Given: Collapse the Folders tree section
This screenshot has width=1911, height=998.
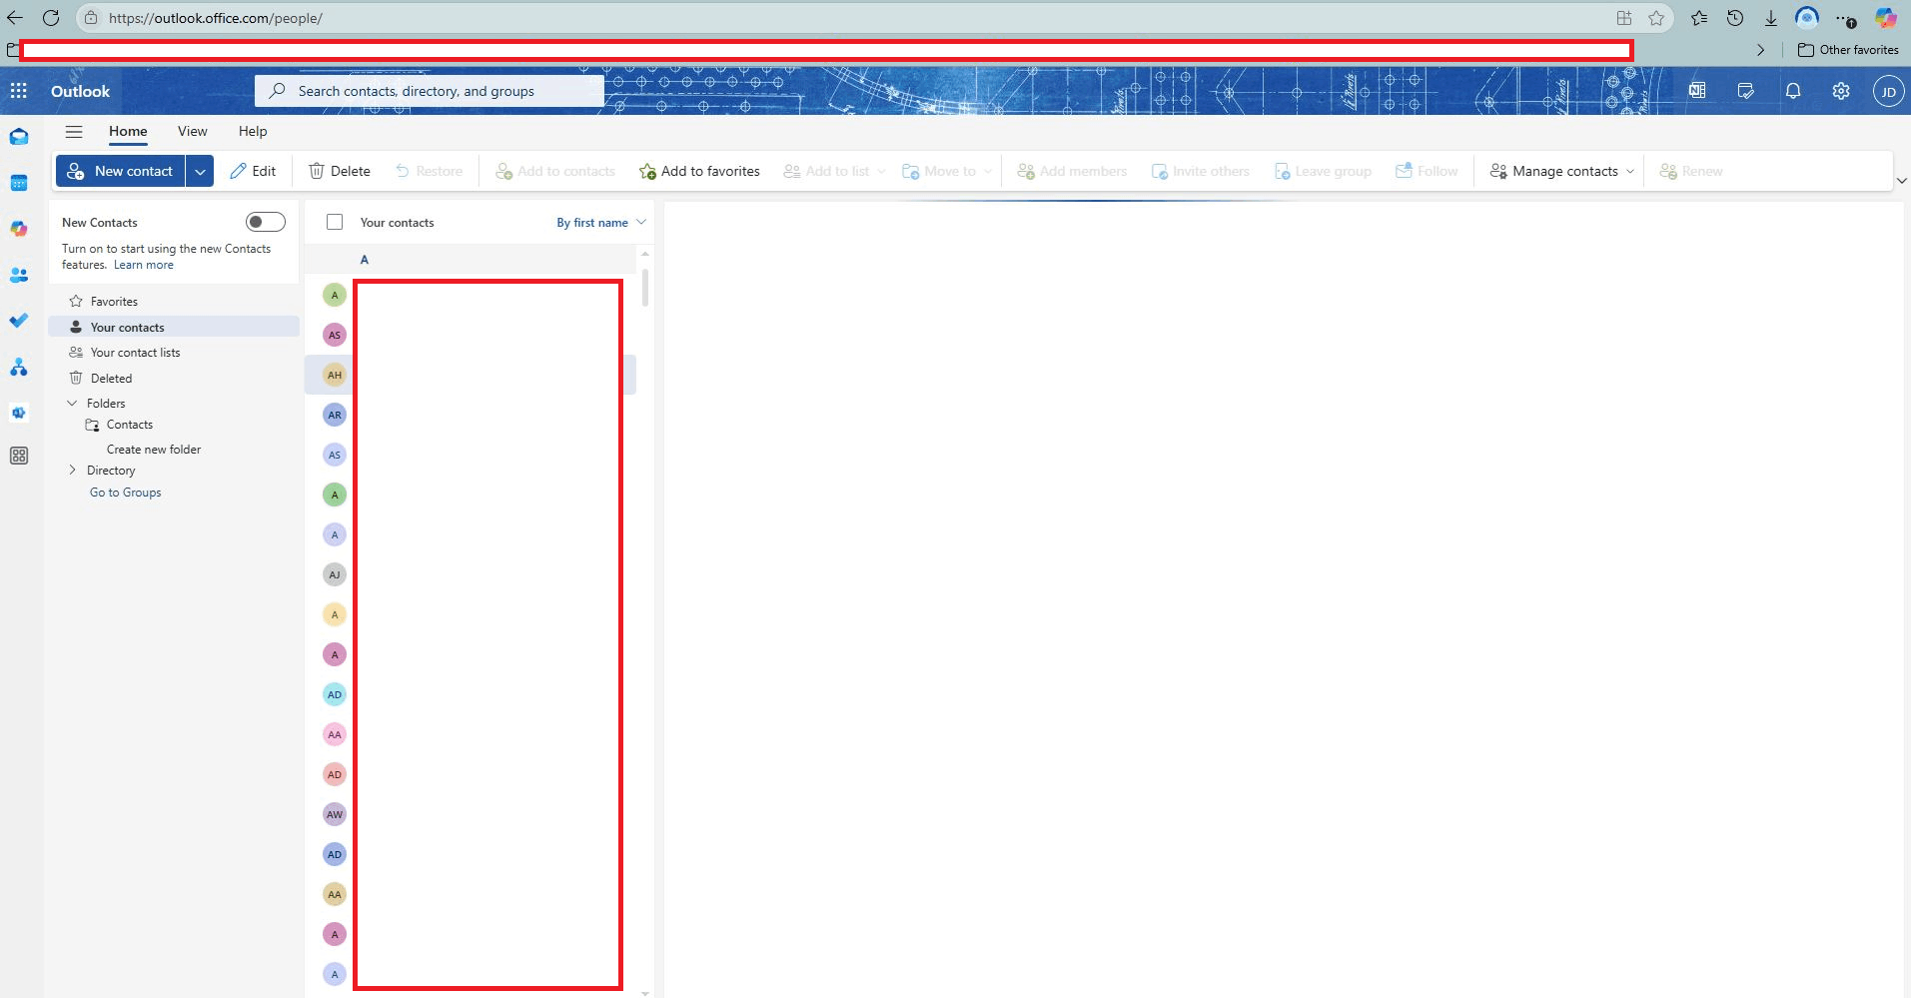Looking at the screenshot, I should (72, 404).
